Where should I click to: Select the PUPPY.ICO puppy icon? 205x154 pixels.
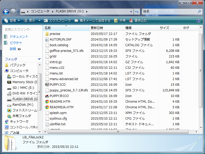(47, 85)
